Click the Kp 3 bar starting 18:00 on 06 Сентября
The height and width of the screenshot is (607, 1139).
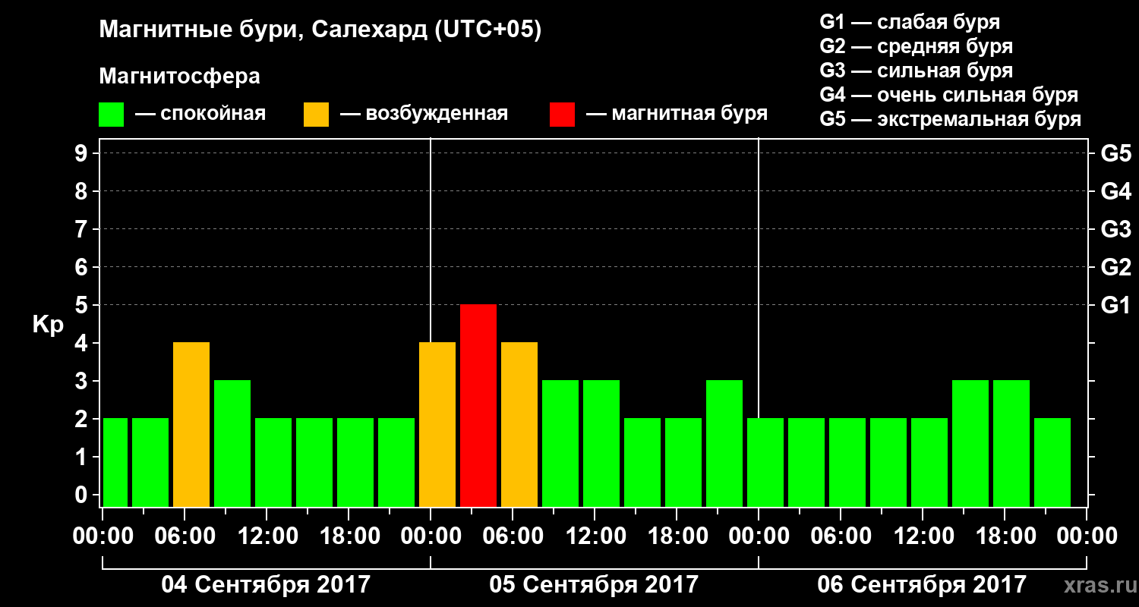pyautogui.click(x=1011, y=443)
